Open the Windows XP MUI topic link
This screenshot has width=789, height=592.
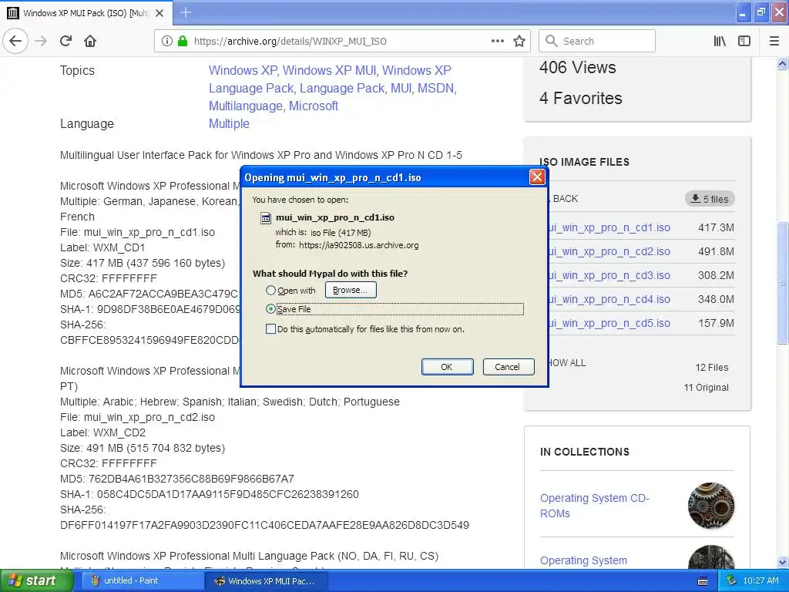329,70
